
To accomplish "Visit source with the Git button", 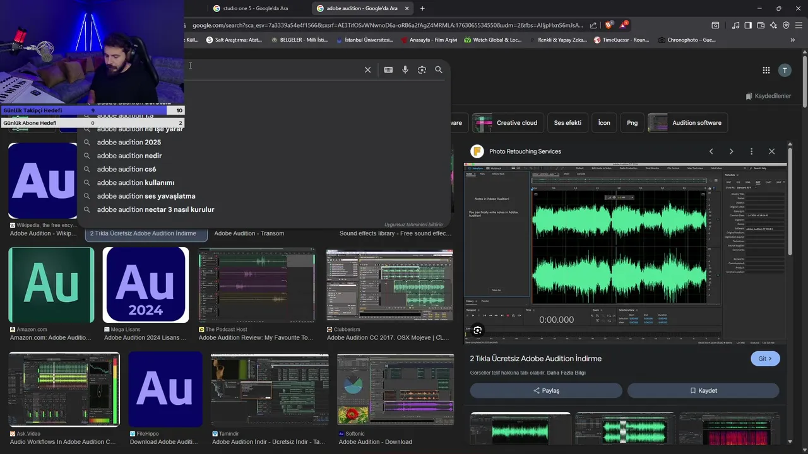I will point(765,358).
